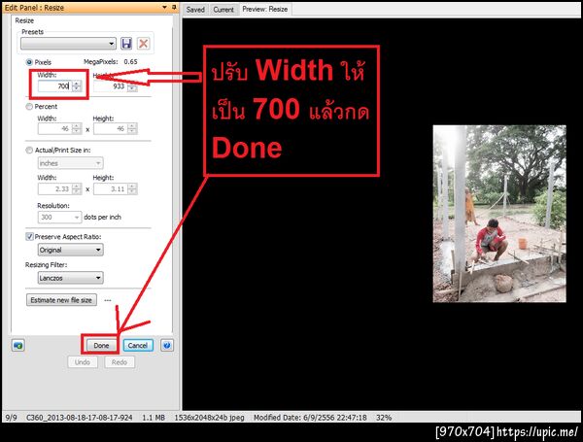Toggle the Edit Panel pin icon
This screenshot has height=442, width=583.
pos(174,7)
